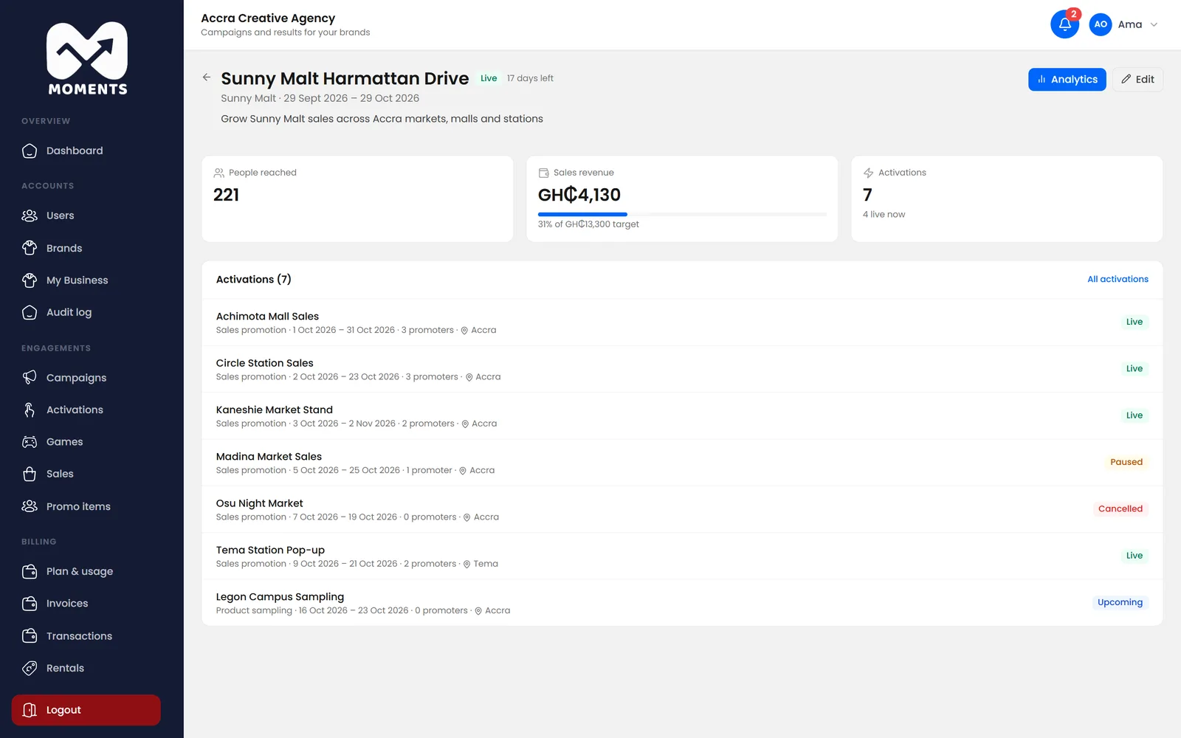This screenshot has height=738, width=1181.
Task: Click the Sunny Malt Harmattan Drive title
Action: pyautogui.click(x=345, y=78)
